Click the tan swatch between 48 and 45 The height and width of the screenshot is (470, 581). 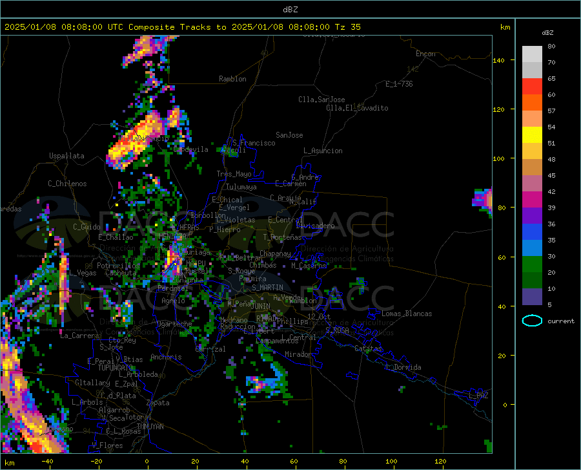[532, 167]
